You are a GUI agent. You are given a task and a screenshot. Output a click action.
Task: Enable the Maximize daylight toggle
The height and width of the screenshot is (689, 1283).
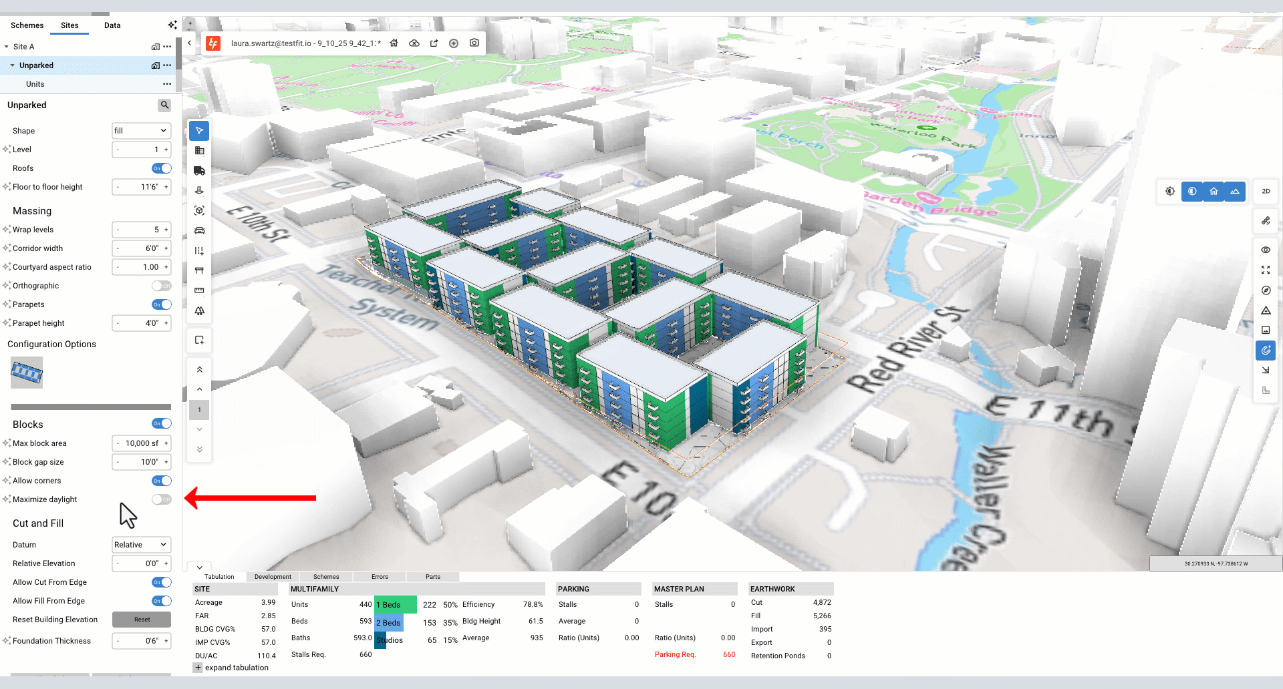click(161, 499)
